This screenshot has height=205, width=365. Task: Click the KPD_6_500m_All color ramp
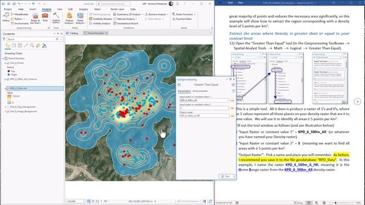pos(9,99)
